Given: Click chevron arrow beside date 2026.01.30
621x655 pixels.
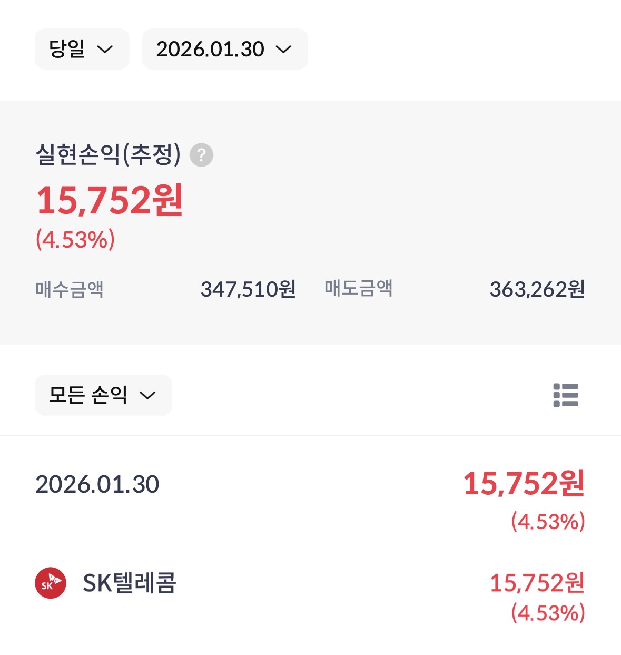Looking at the screenshot, I should click(x=284, y=50).
